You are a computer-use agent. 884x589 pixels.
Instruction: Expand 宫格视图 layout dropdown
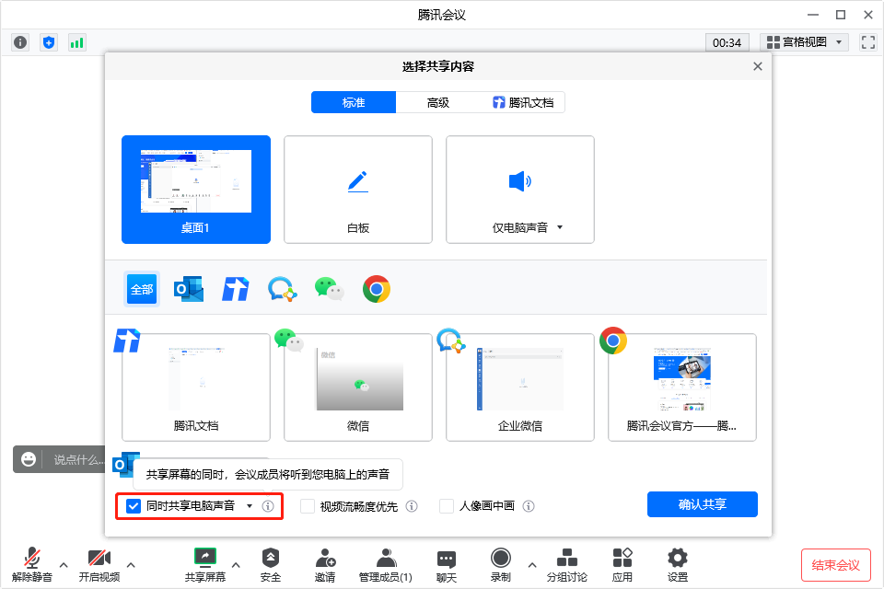pos(805,42)
